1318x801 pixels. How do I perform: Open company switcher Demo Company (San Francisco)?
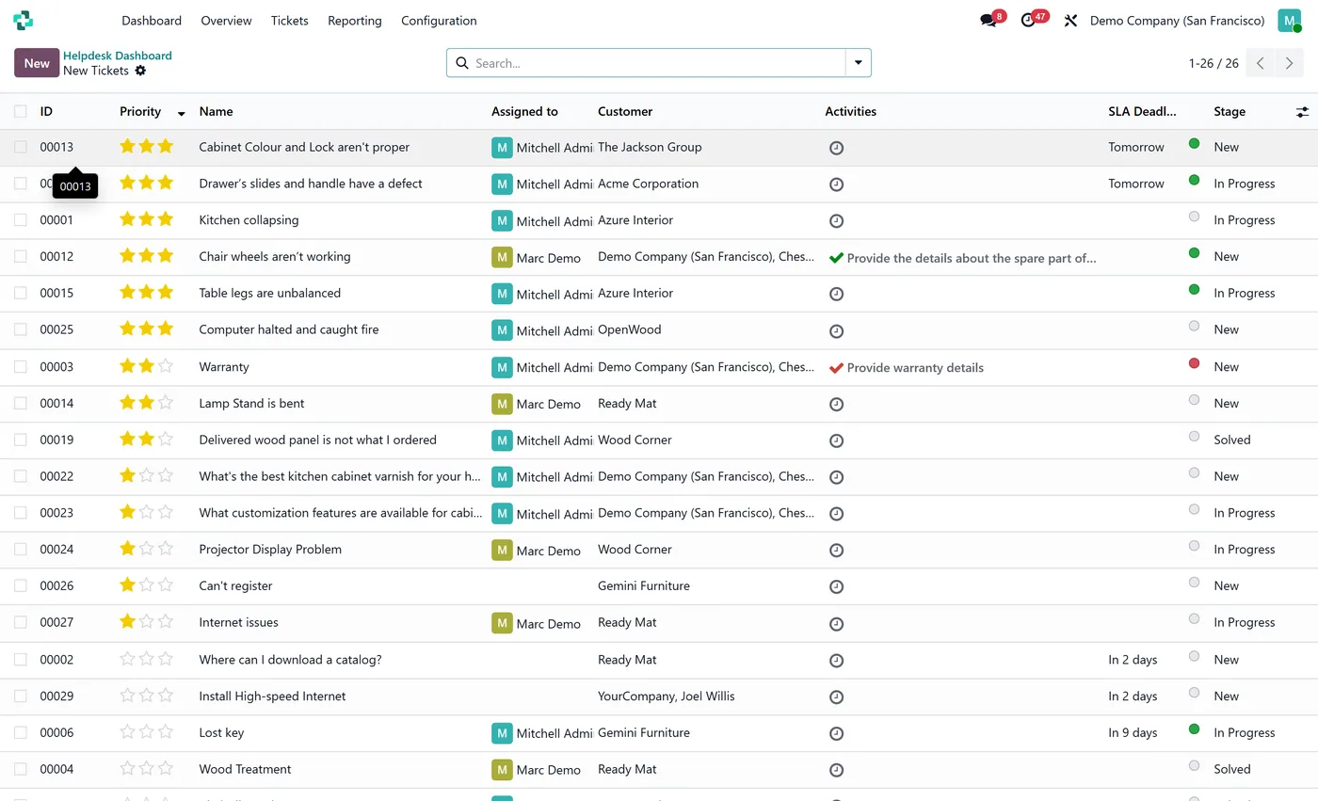(1177, 21)
